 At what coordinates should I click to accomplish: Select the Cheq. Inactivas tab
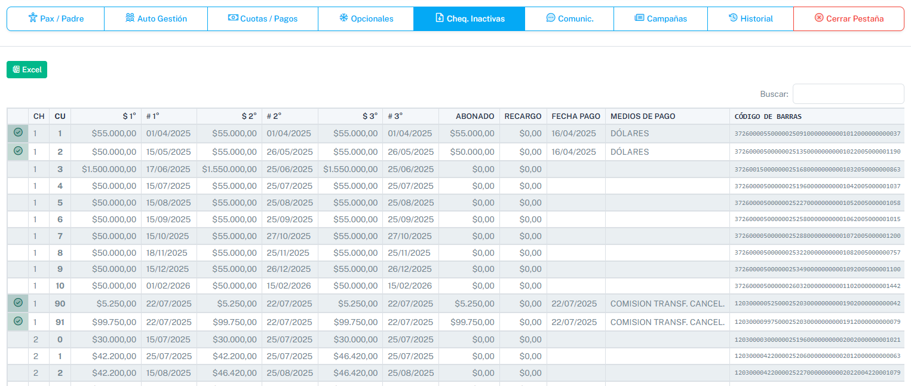470,19
